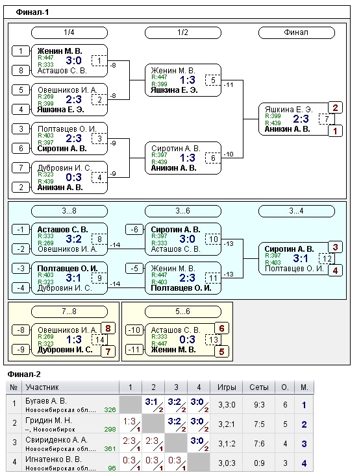Viewport: 361px width, 475px height.
Task: Click place badge 3 next to Сиротин
Action: tap(335, 247)
